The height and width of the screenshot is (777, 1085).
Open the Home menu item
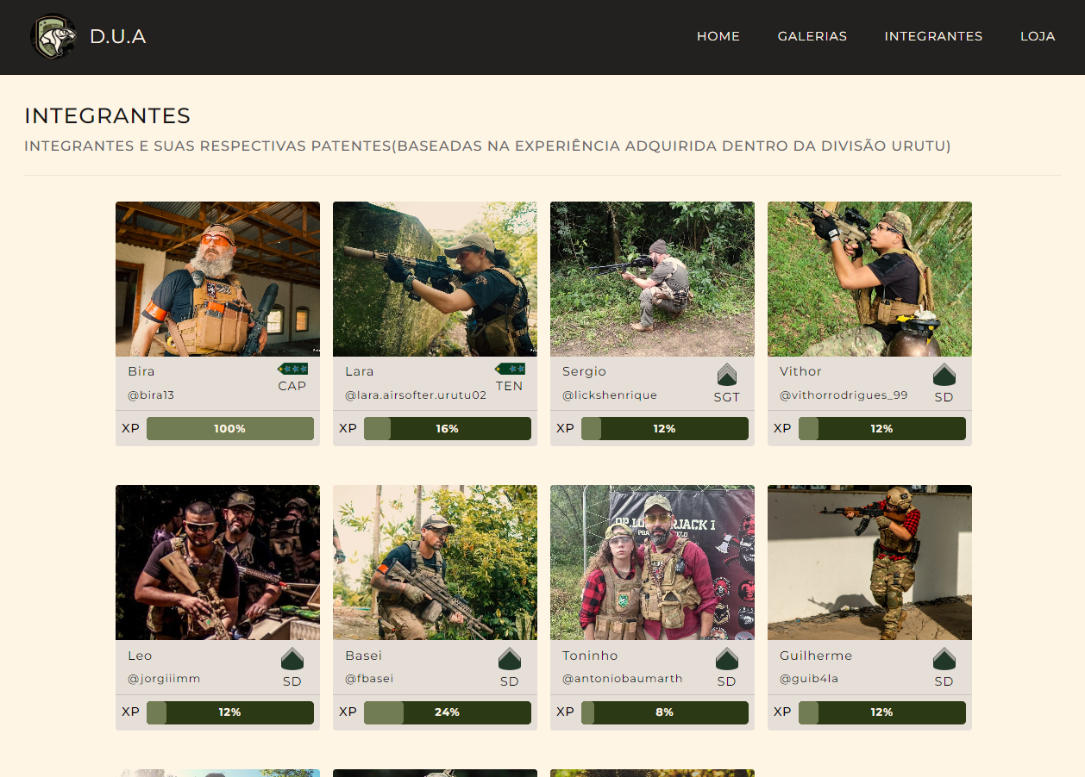click(718, 36)
